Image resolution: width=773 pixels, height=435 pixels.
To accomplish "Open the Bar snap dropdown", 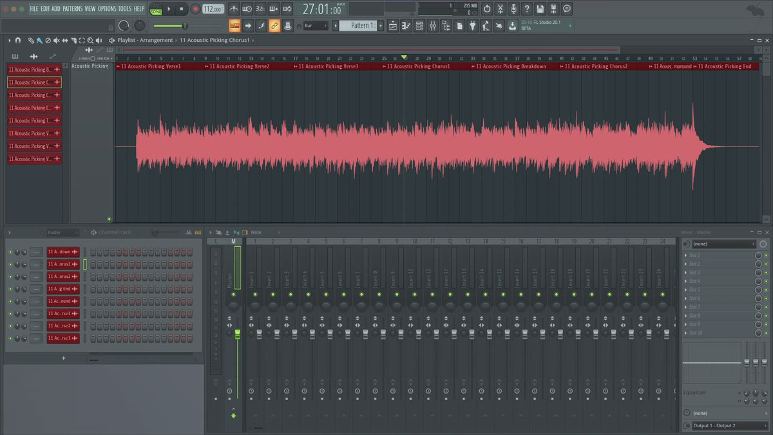I will click(x=316, y=26).
